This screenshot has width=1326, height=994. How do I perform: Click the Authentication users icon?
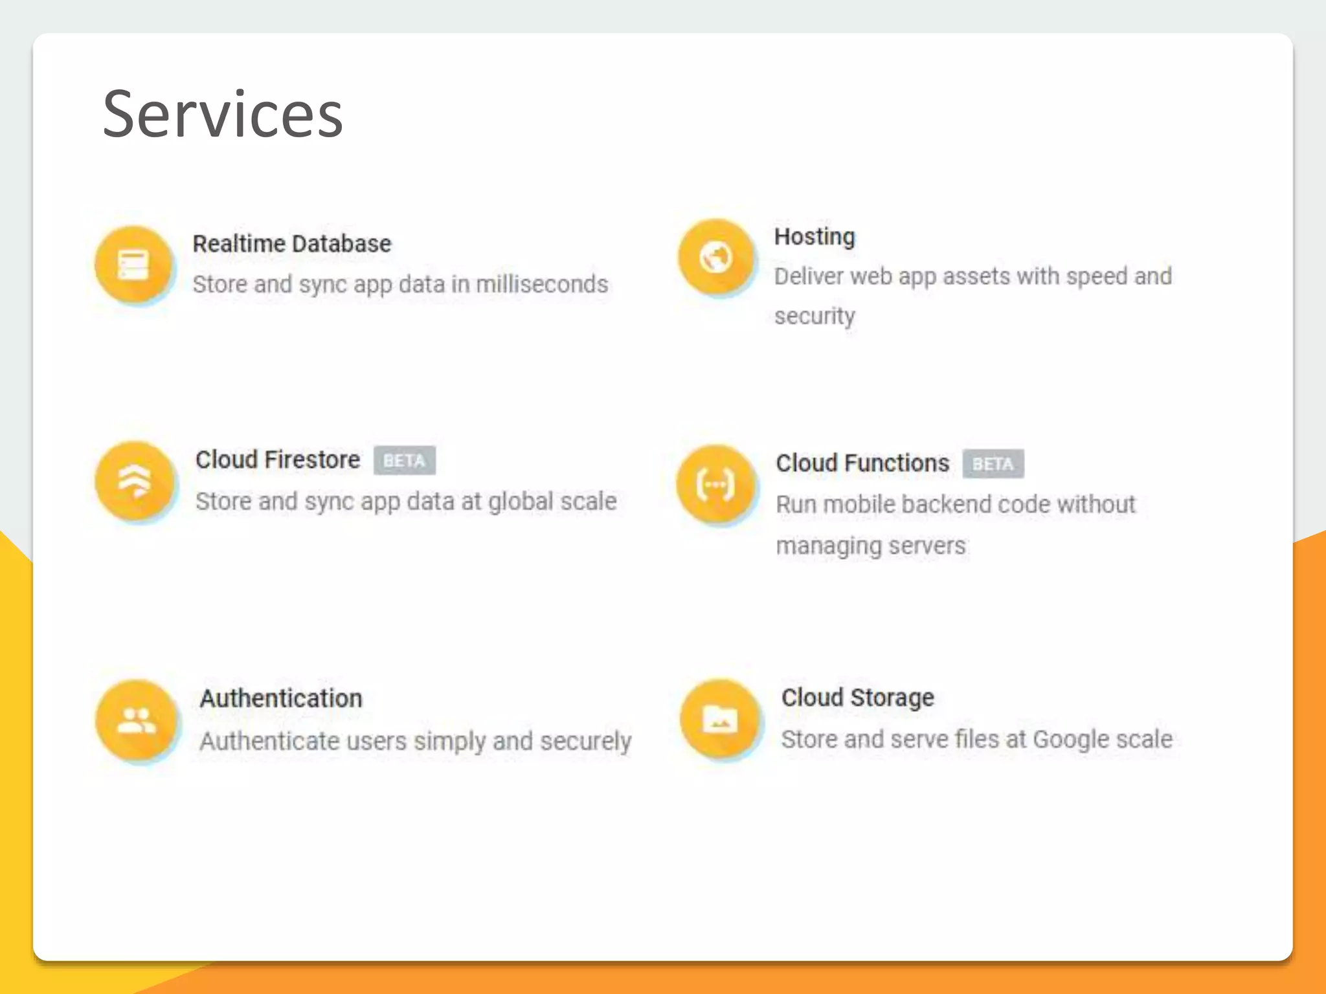(136, 720)
